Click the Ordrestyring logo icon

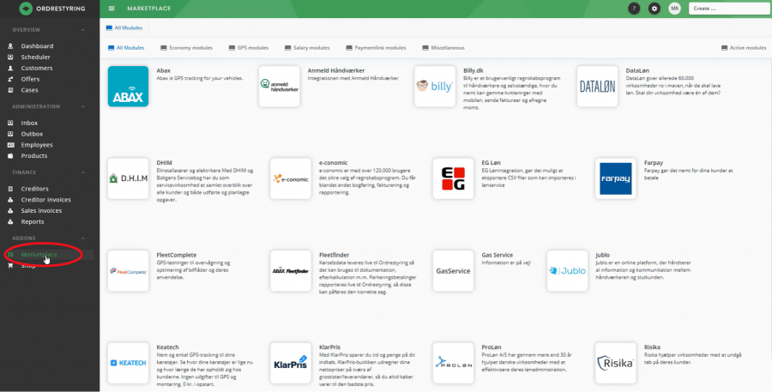pos(26,9)
